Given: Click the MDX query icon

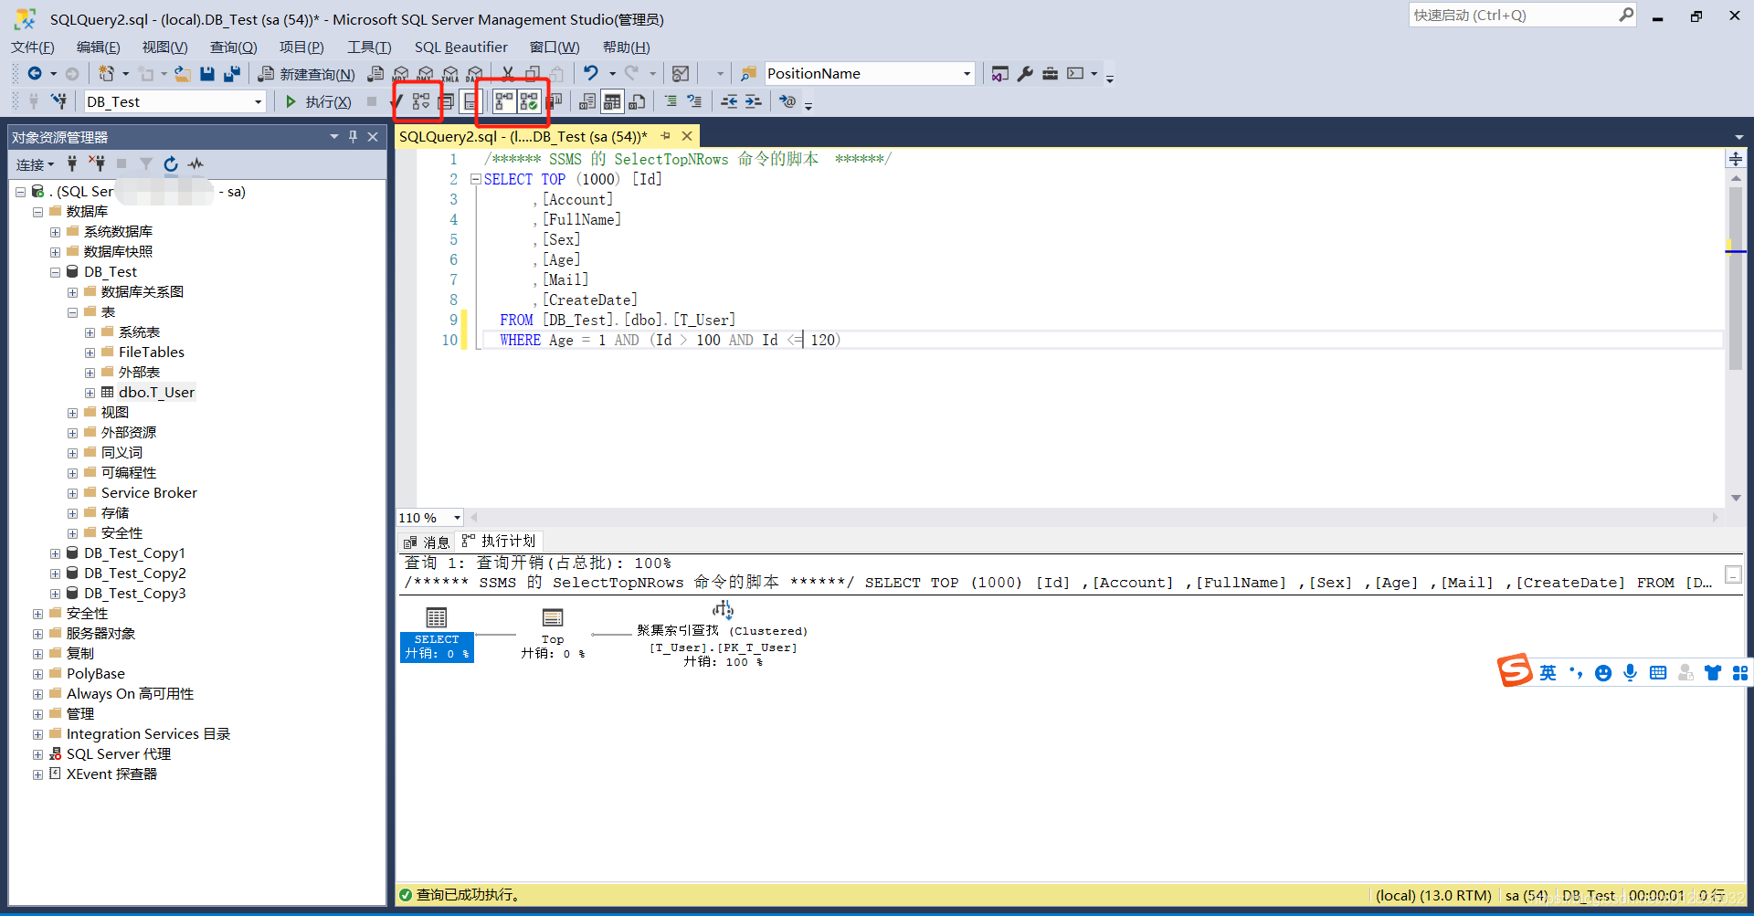Looking at the screenshot, I should click(x=401, y=73).
